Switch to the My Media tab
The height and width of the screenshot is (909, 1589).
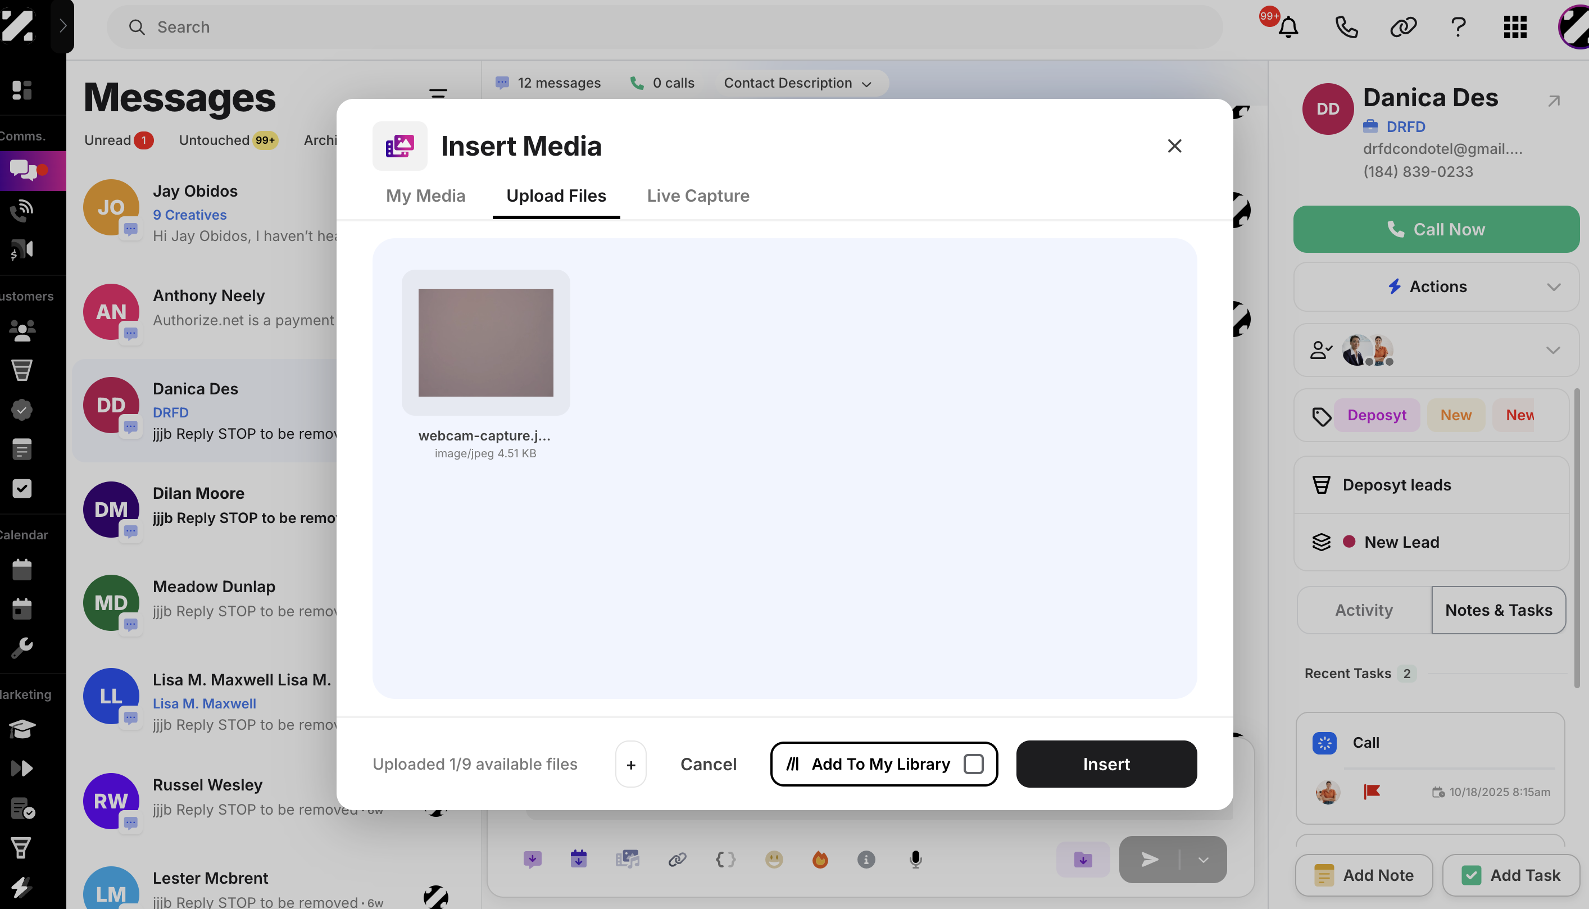425,196
